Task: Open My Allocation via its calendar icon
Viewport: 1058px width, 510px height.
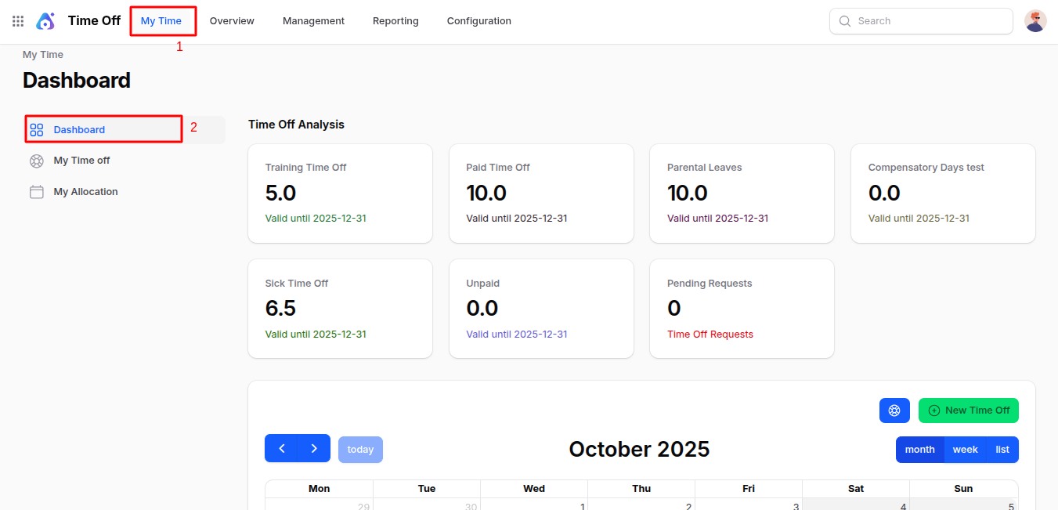Action: click(x=37, y=191)
